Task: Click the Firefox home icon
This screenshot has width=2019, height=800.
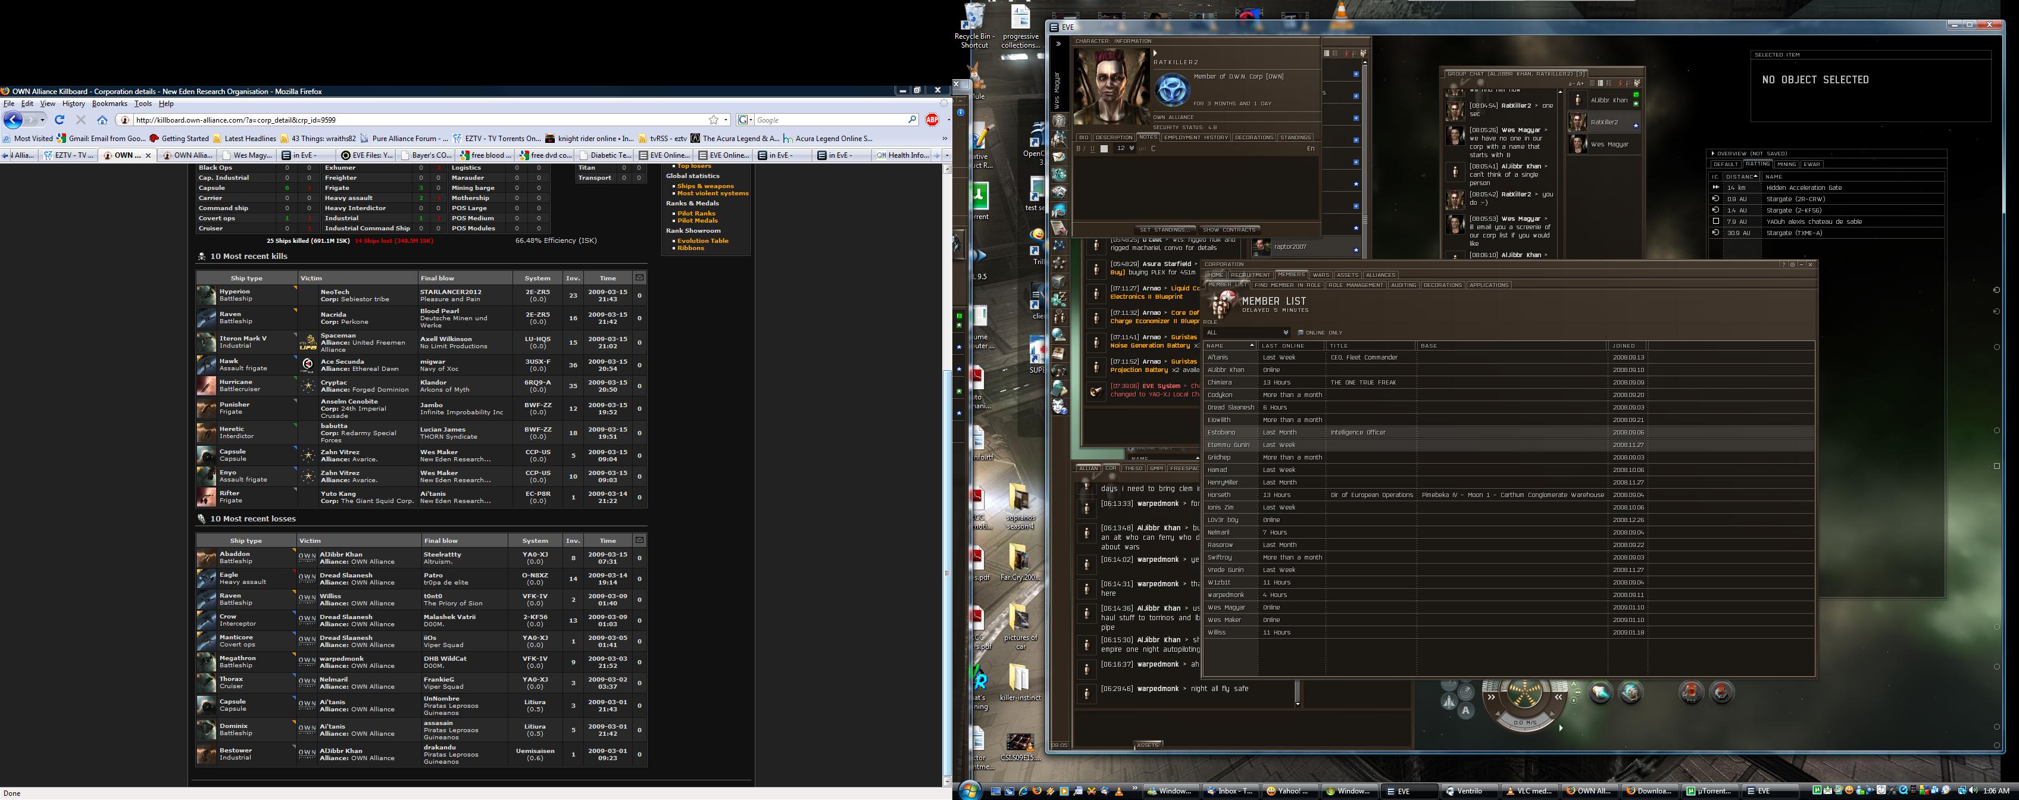Action: pos(102,120)
